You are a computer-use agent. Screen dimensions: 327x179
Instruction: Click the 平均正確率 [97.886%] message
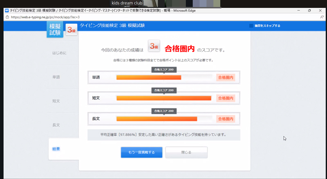(x=164, y=135)
